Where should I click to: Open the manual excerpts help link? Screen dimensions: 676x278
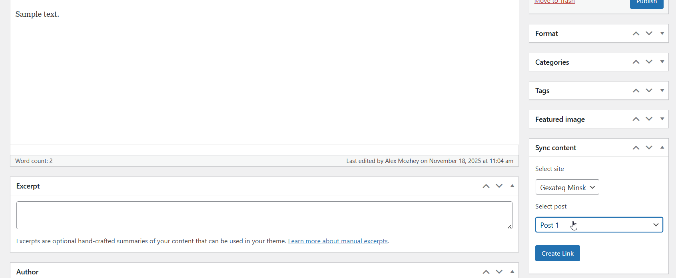[x=338, y=241]
